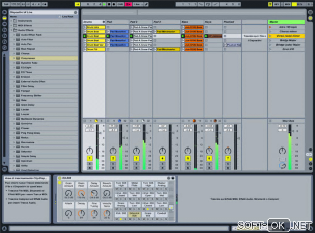
Task: Click the transport Stop square button
Action: (109, 4)
